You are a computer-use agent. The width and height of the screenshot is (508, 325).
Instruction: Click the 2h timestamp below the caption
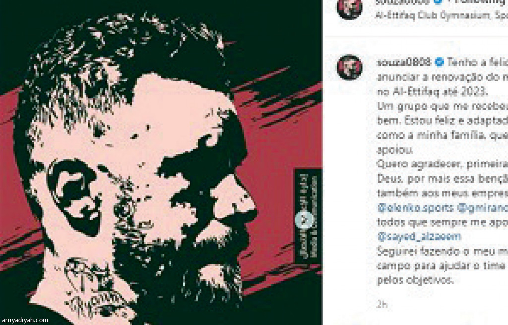[x=382, y=304]
